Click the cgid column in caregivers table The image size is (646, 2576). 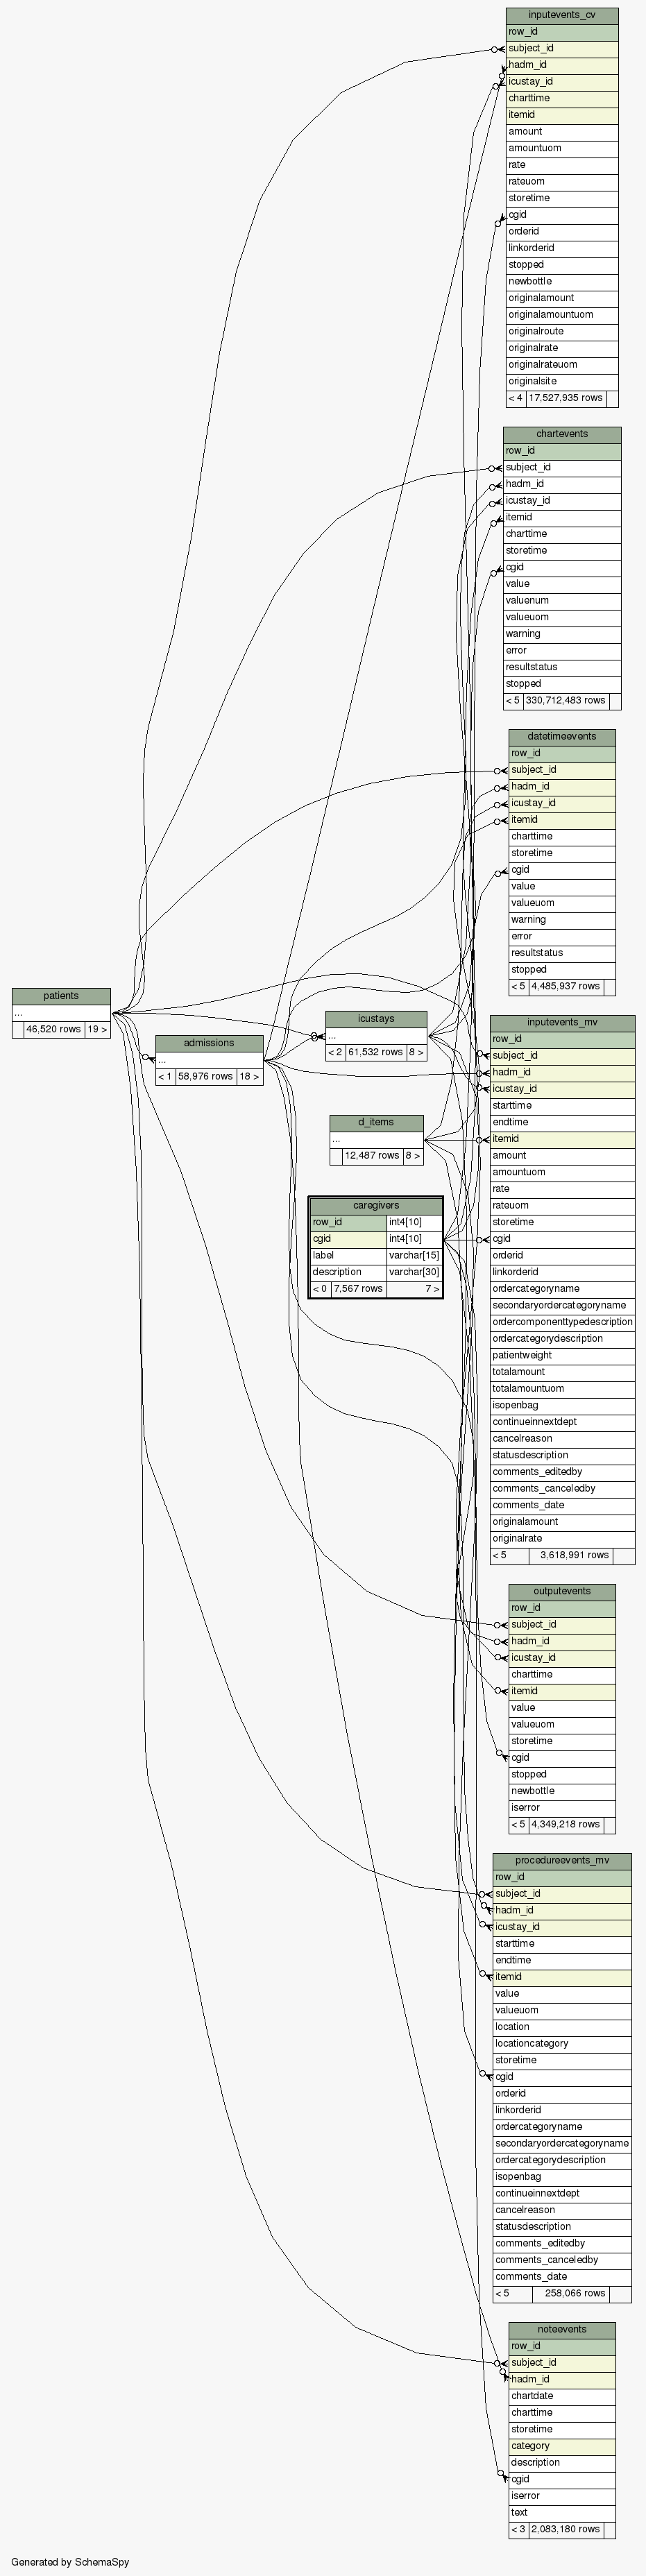347,1239
